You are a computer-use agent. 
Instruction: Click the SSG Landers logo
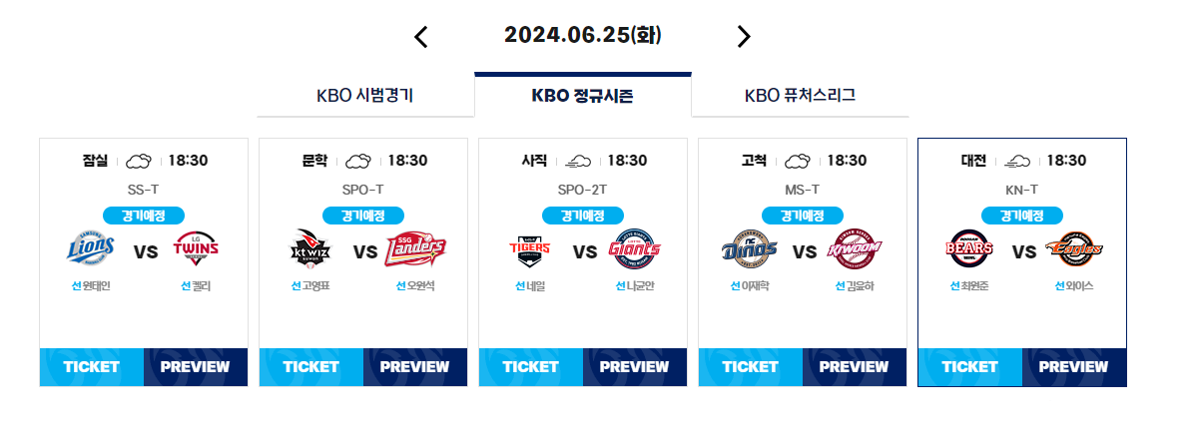pos(415,249)
